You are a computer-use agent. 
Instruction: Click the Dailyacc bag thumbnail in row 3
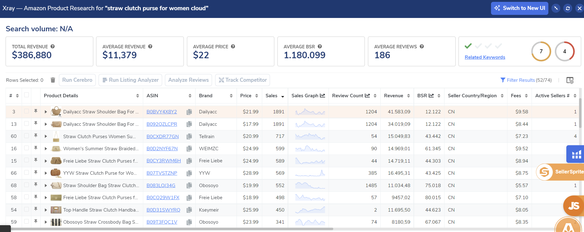56,111
